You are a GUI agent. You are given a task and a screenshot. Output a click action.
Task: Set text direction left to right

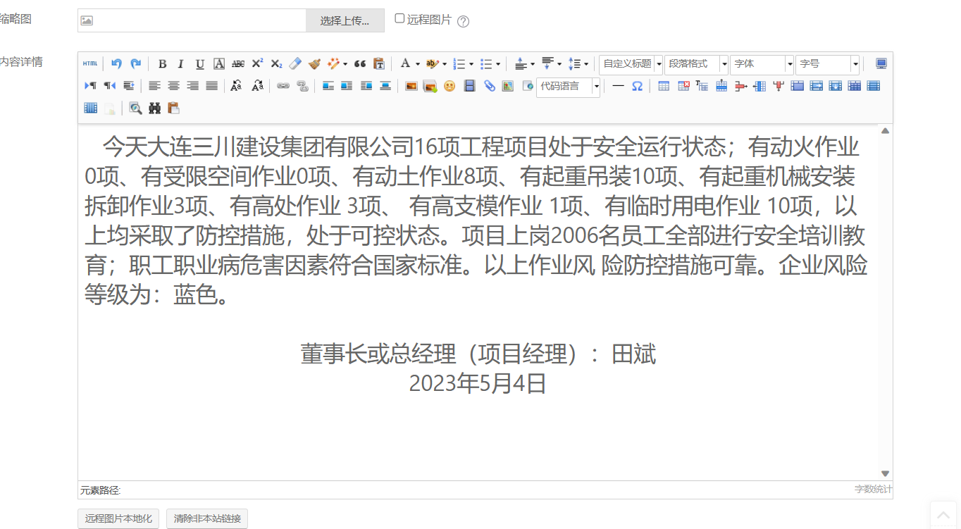coord(90,86)
